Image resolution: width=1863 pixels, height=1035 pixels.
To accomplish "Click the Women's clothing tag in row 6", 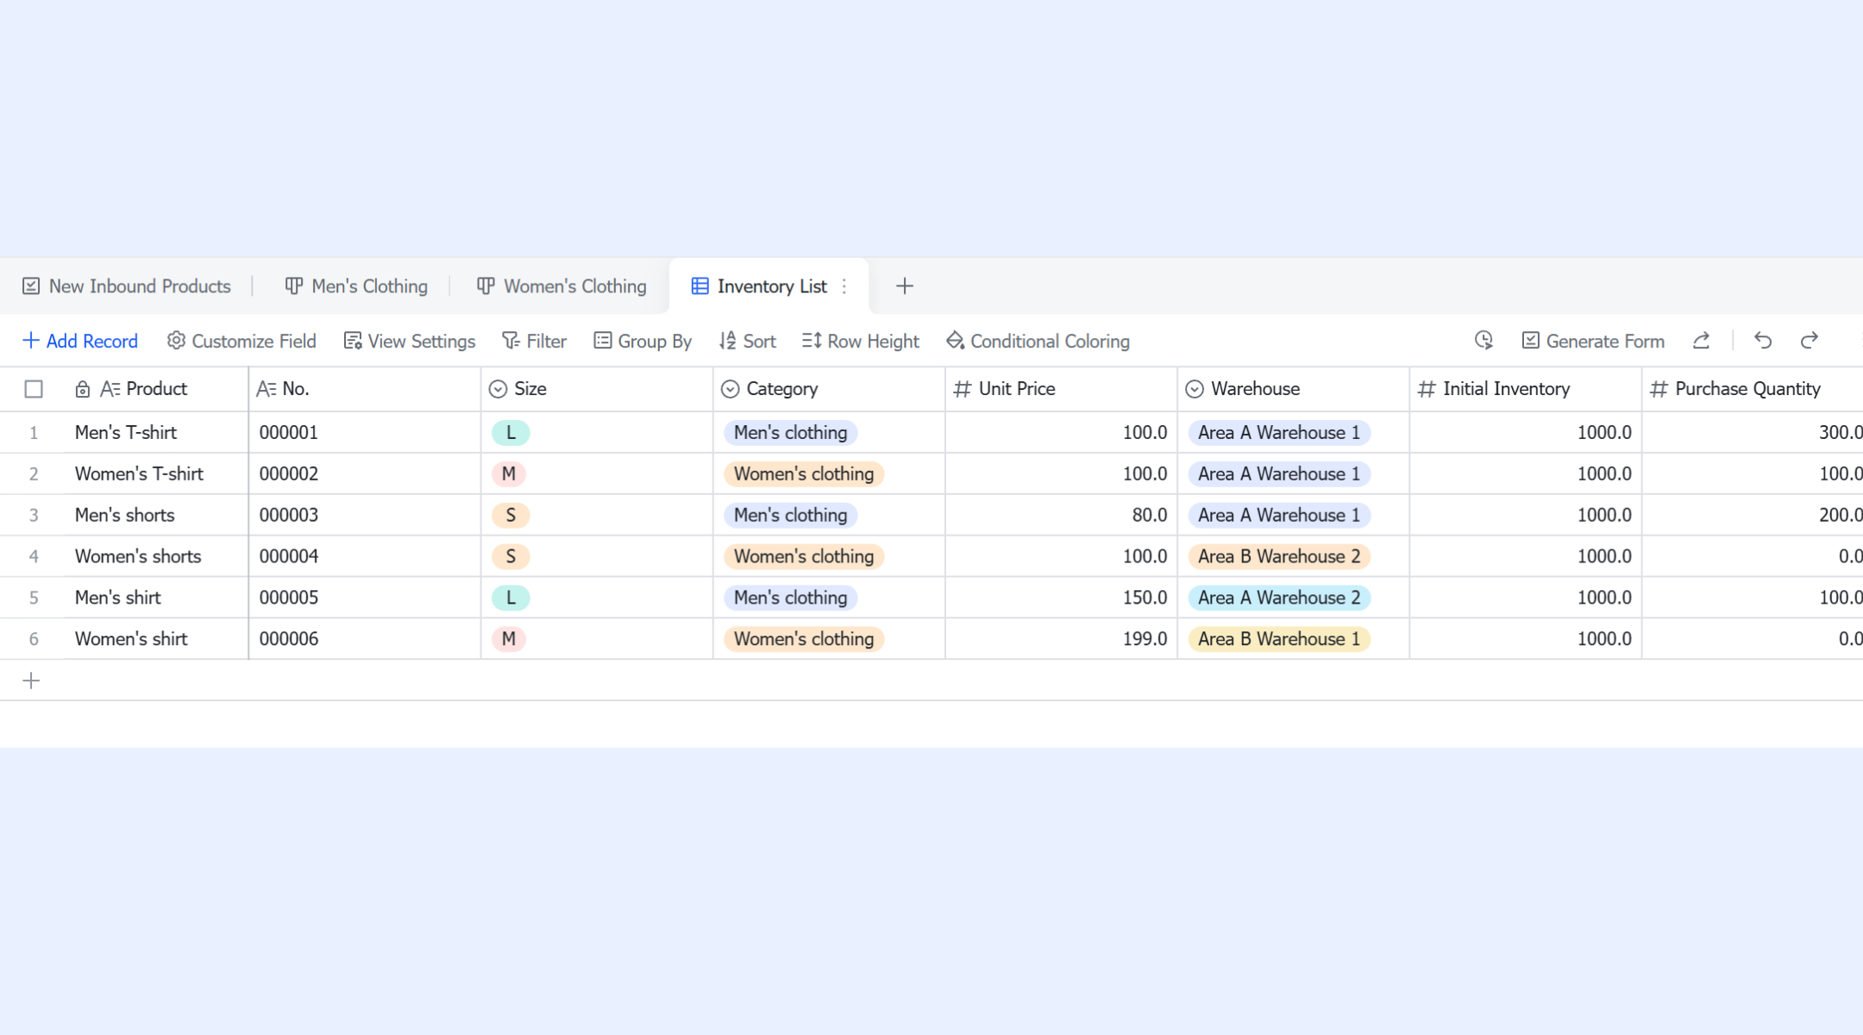I will [804, 639].
